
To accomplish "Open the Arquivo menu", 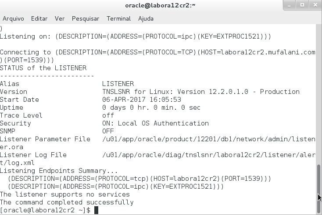I will point(13,19).
